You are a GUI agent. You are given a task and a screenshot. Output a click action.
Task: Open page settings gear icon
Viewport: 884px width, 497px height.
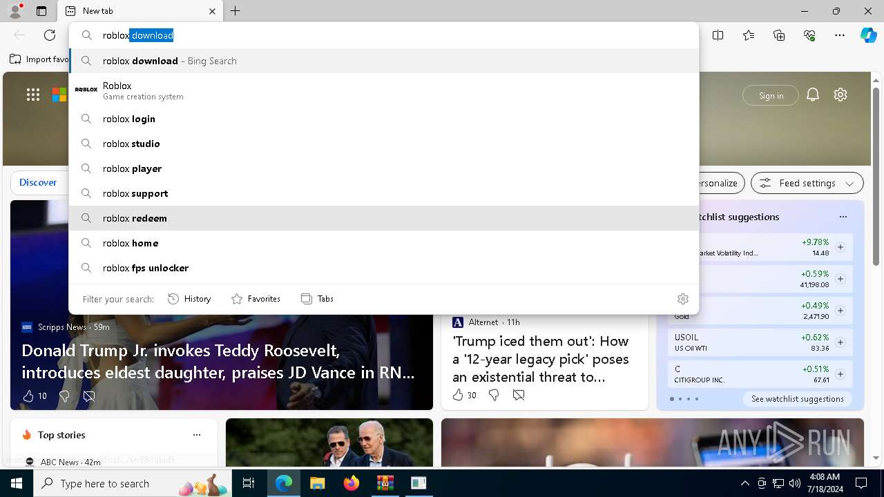[x=840, y=95]
